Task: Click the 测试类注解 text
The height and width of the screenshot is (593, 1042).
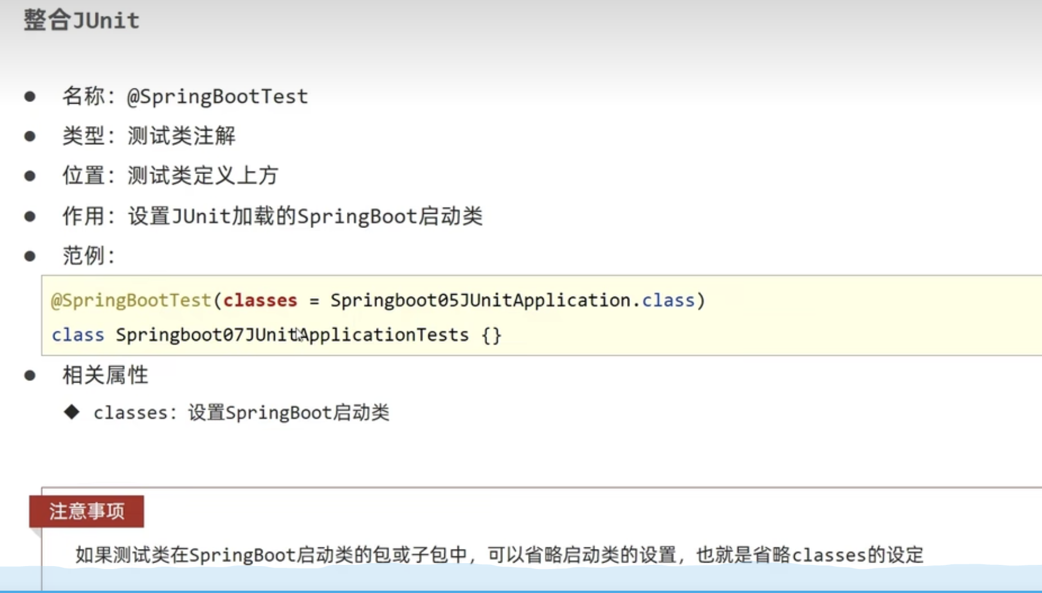Action: point(181,137)
